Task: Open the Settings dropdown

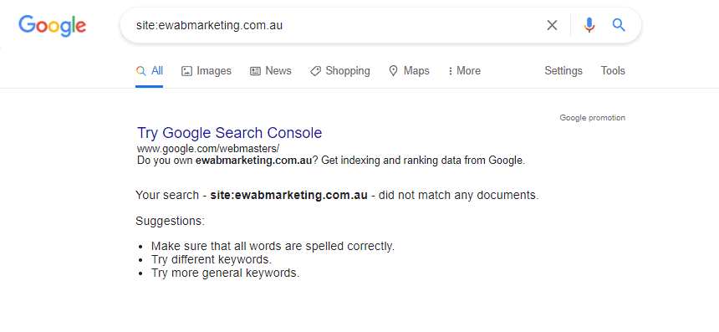Action: (563, 71)
